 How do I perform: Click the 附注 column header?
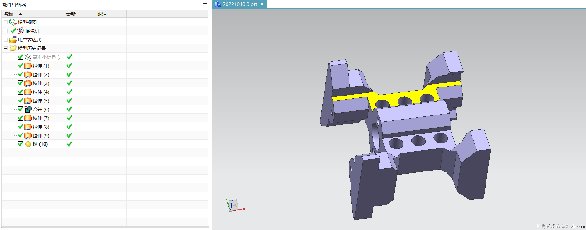pos(111,14)
